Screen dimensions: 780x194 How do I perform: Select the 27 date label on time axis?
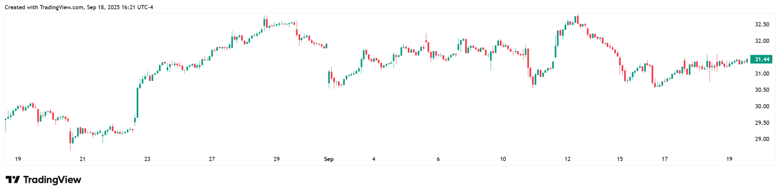[212, 159]
